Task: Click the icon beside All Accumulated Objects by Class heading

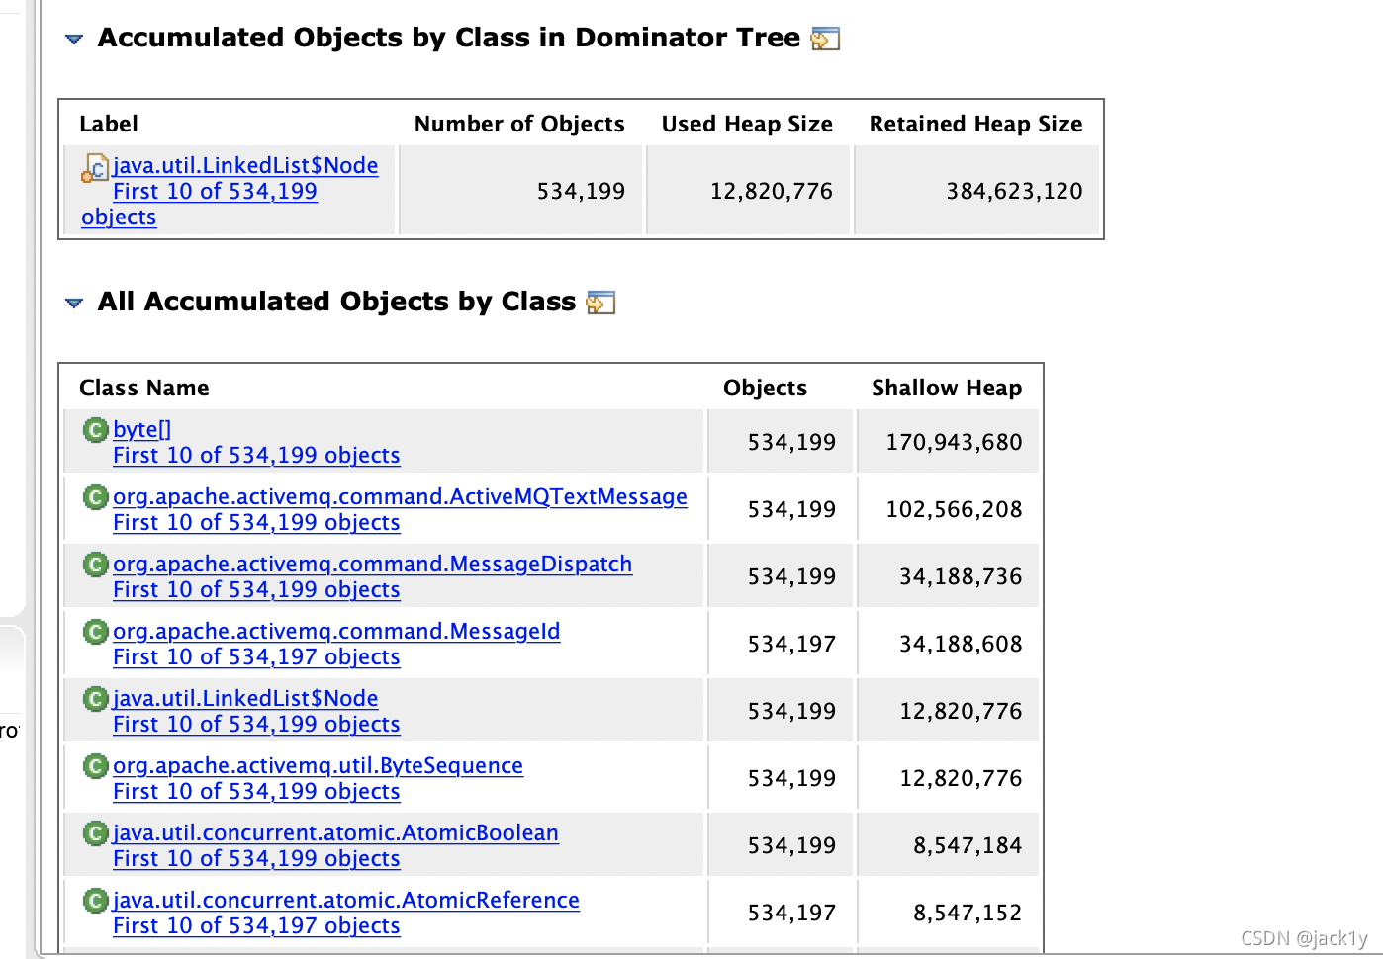Action: 600,303
